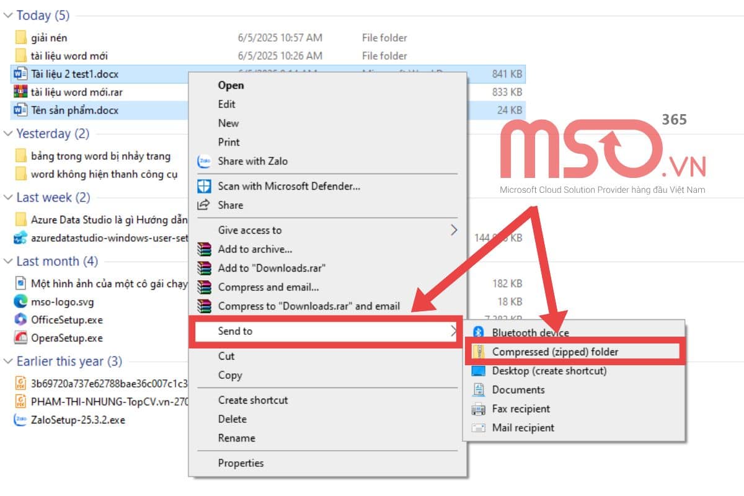Click the Mail recipient envelope icon
The height and width of the screenshot is (496, 744).
(x=478, y=428)
